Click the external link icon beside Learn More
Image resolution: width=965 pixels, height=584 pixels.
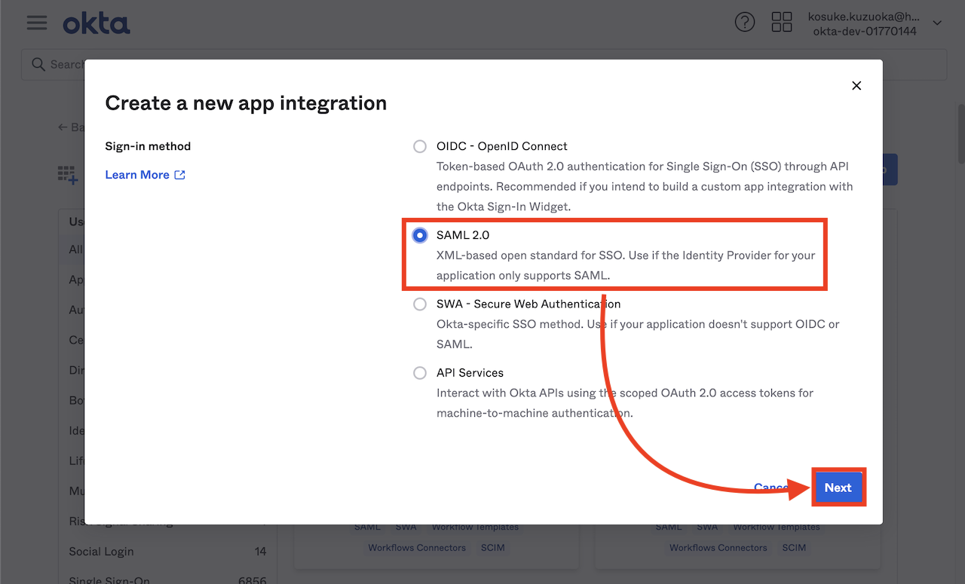coord(179,175)
